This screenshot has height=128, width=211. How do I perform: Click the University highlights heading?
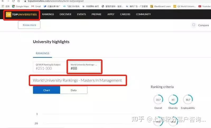[51, 42]
